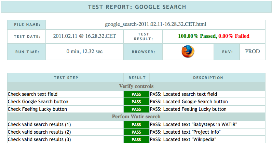Select the test date value 2011.02.11 @ 16.28.32.CET
Viewport: 272px width, 150px height.
click(x=84, y=36)
